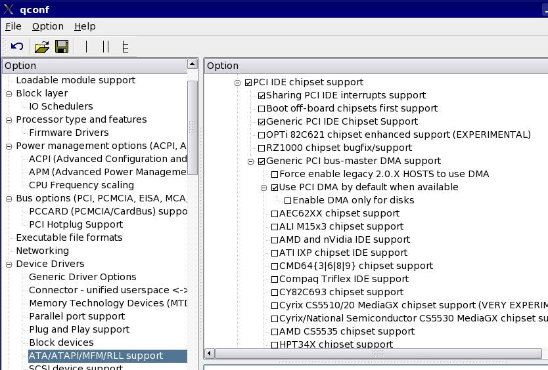Uncheck Sharing PCI IDE interrupts support
548x370 pixels.
262,96
